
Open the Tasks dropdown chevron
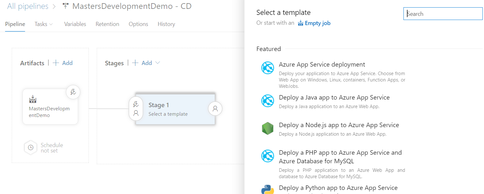pos(51,24)
